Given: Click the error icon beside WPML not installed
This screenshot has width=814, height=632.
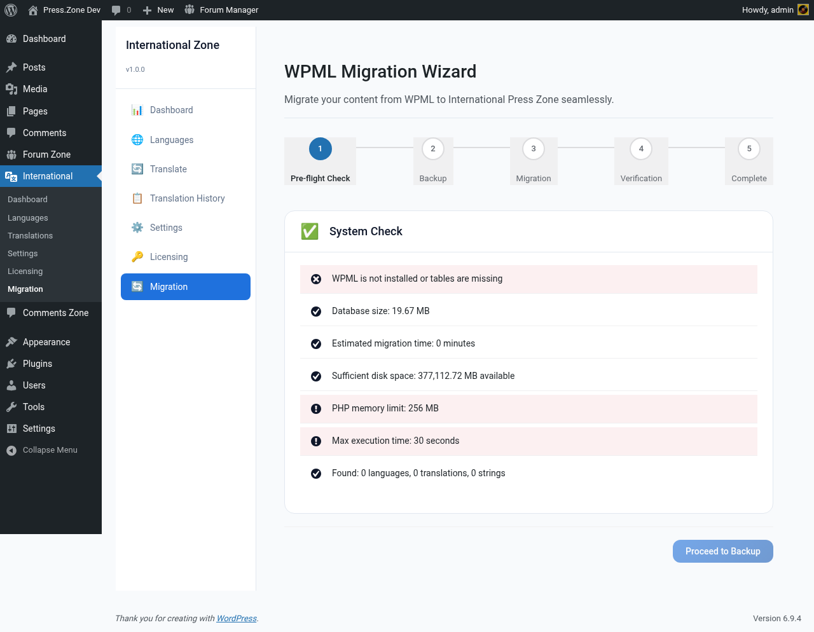Looking at the screenshot, I should pyautogui.click(x=316, y=279).
